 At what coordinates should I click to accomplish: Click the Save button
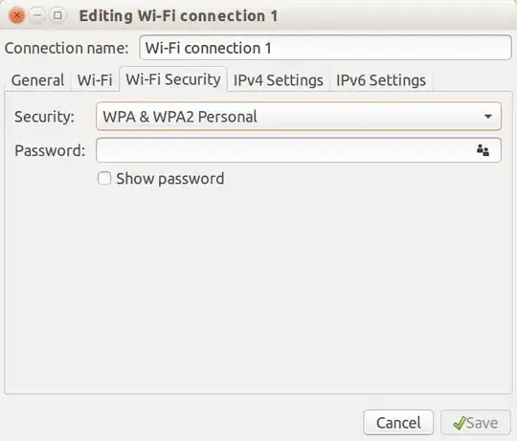click(476, 423)
